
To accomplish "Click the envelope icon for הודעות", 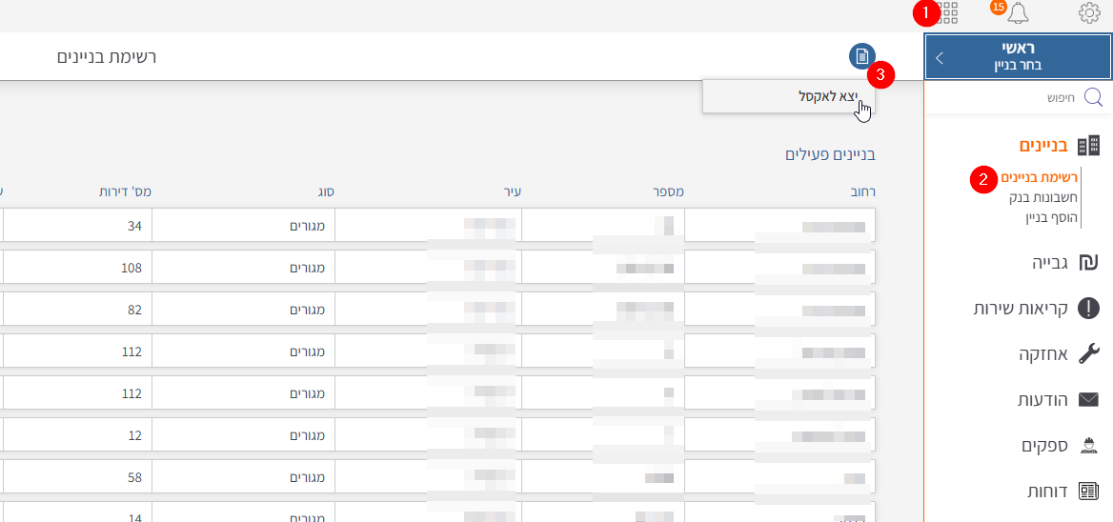I will coord(1088,400).
